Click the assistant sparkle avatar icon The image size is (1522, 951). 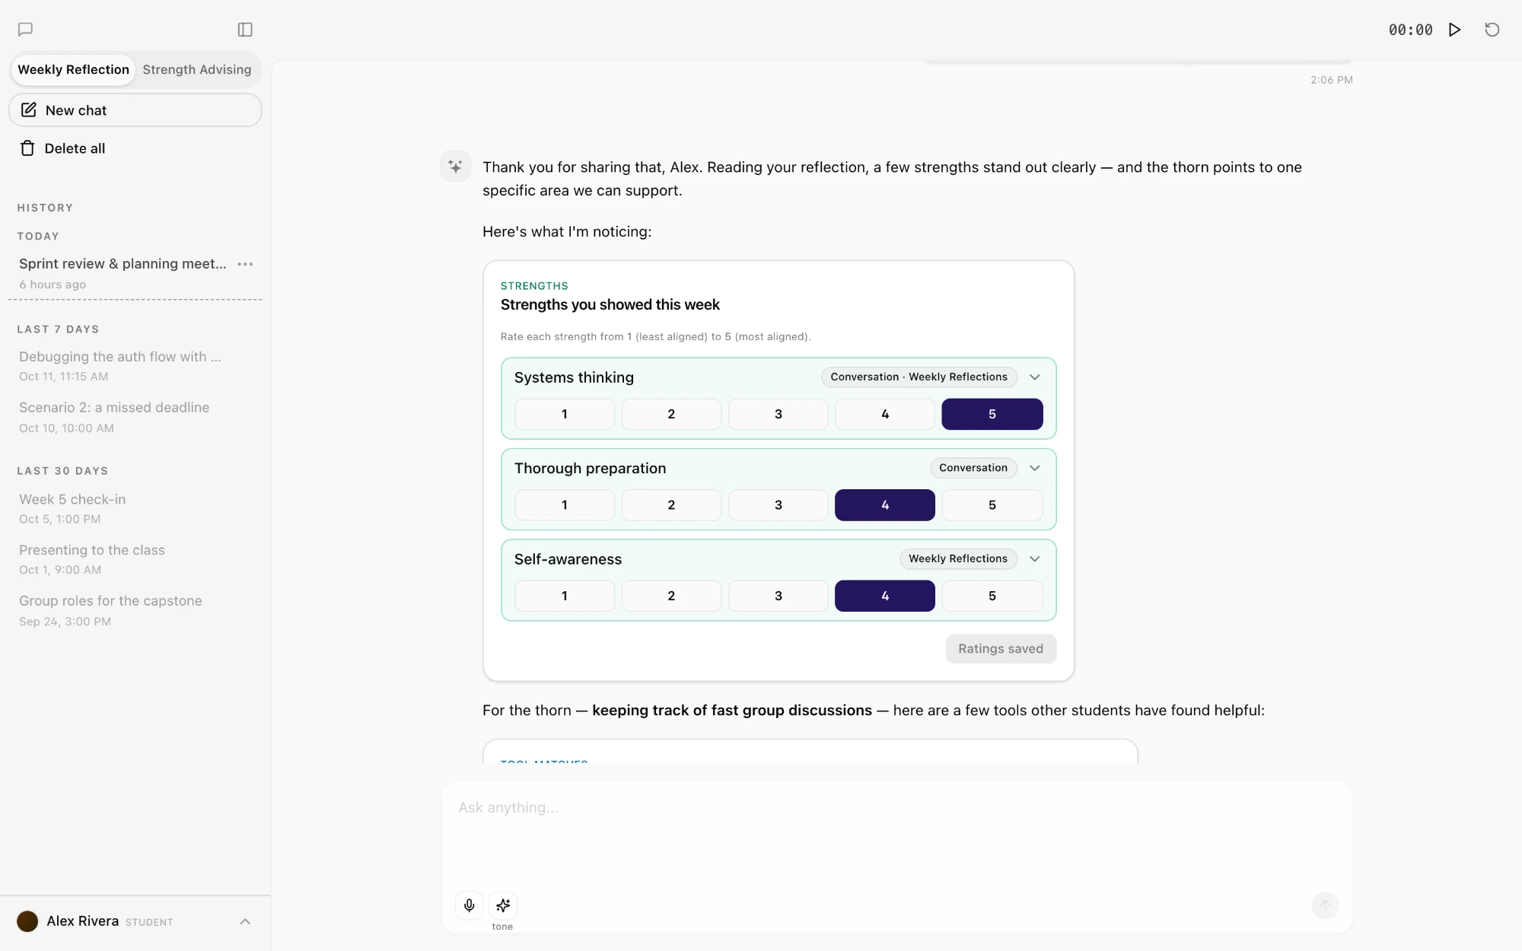tap(455, 166)
